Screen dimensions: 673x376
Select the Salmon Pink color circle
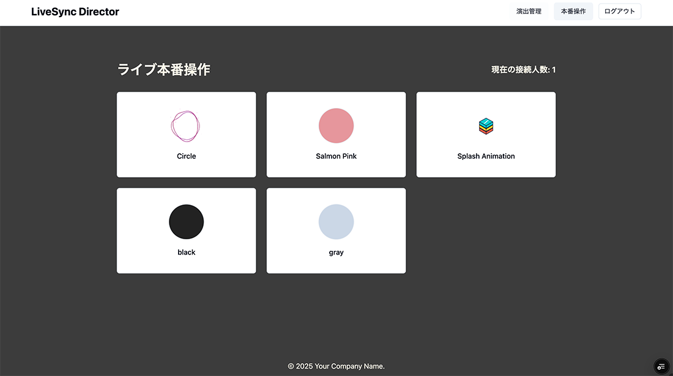click(336, 126)
